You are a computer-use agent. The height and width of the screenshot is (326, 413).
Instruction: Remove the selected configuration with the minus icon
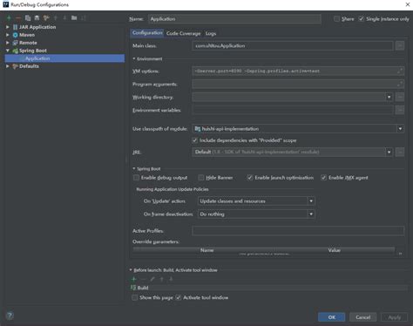18,18
